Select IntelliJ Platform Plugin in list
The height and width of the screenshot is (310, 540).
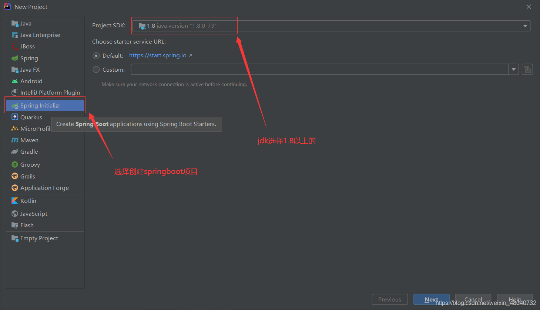pos(45,92)
